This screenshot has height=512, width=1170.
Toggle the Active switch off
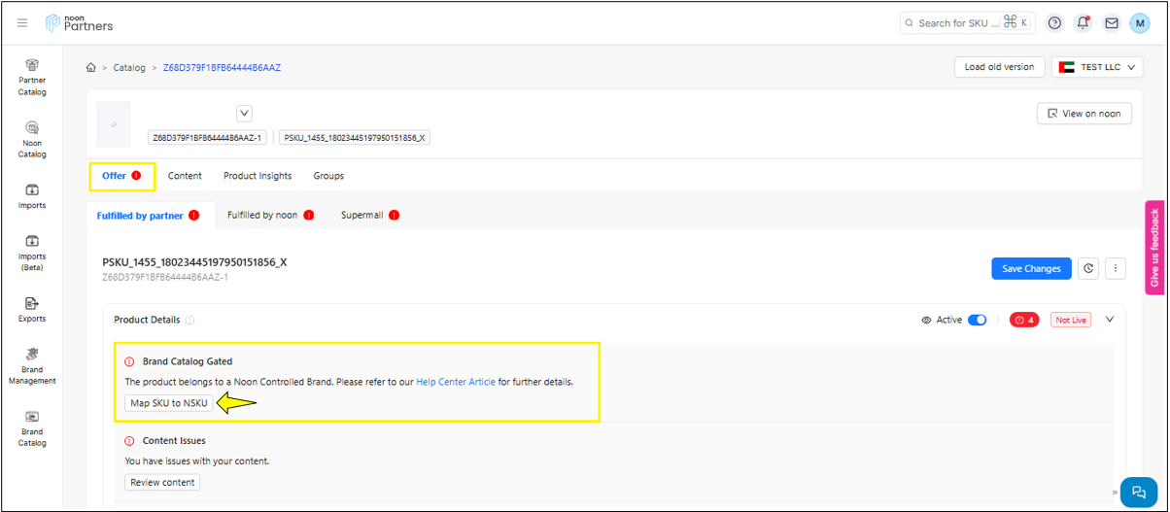[977, 320]
